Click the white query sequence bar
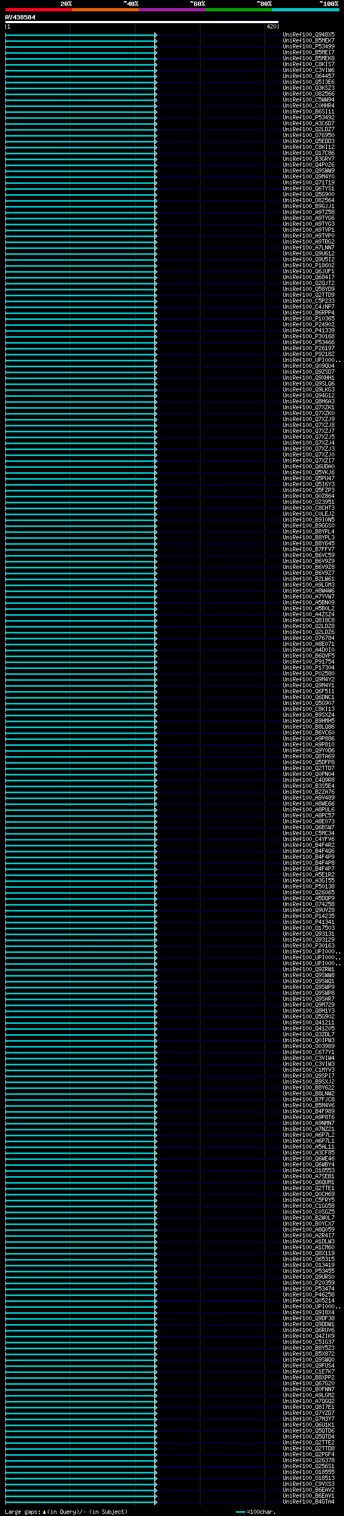 142,23
